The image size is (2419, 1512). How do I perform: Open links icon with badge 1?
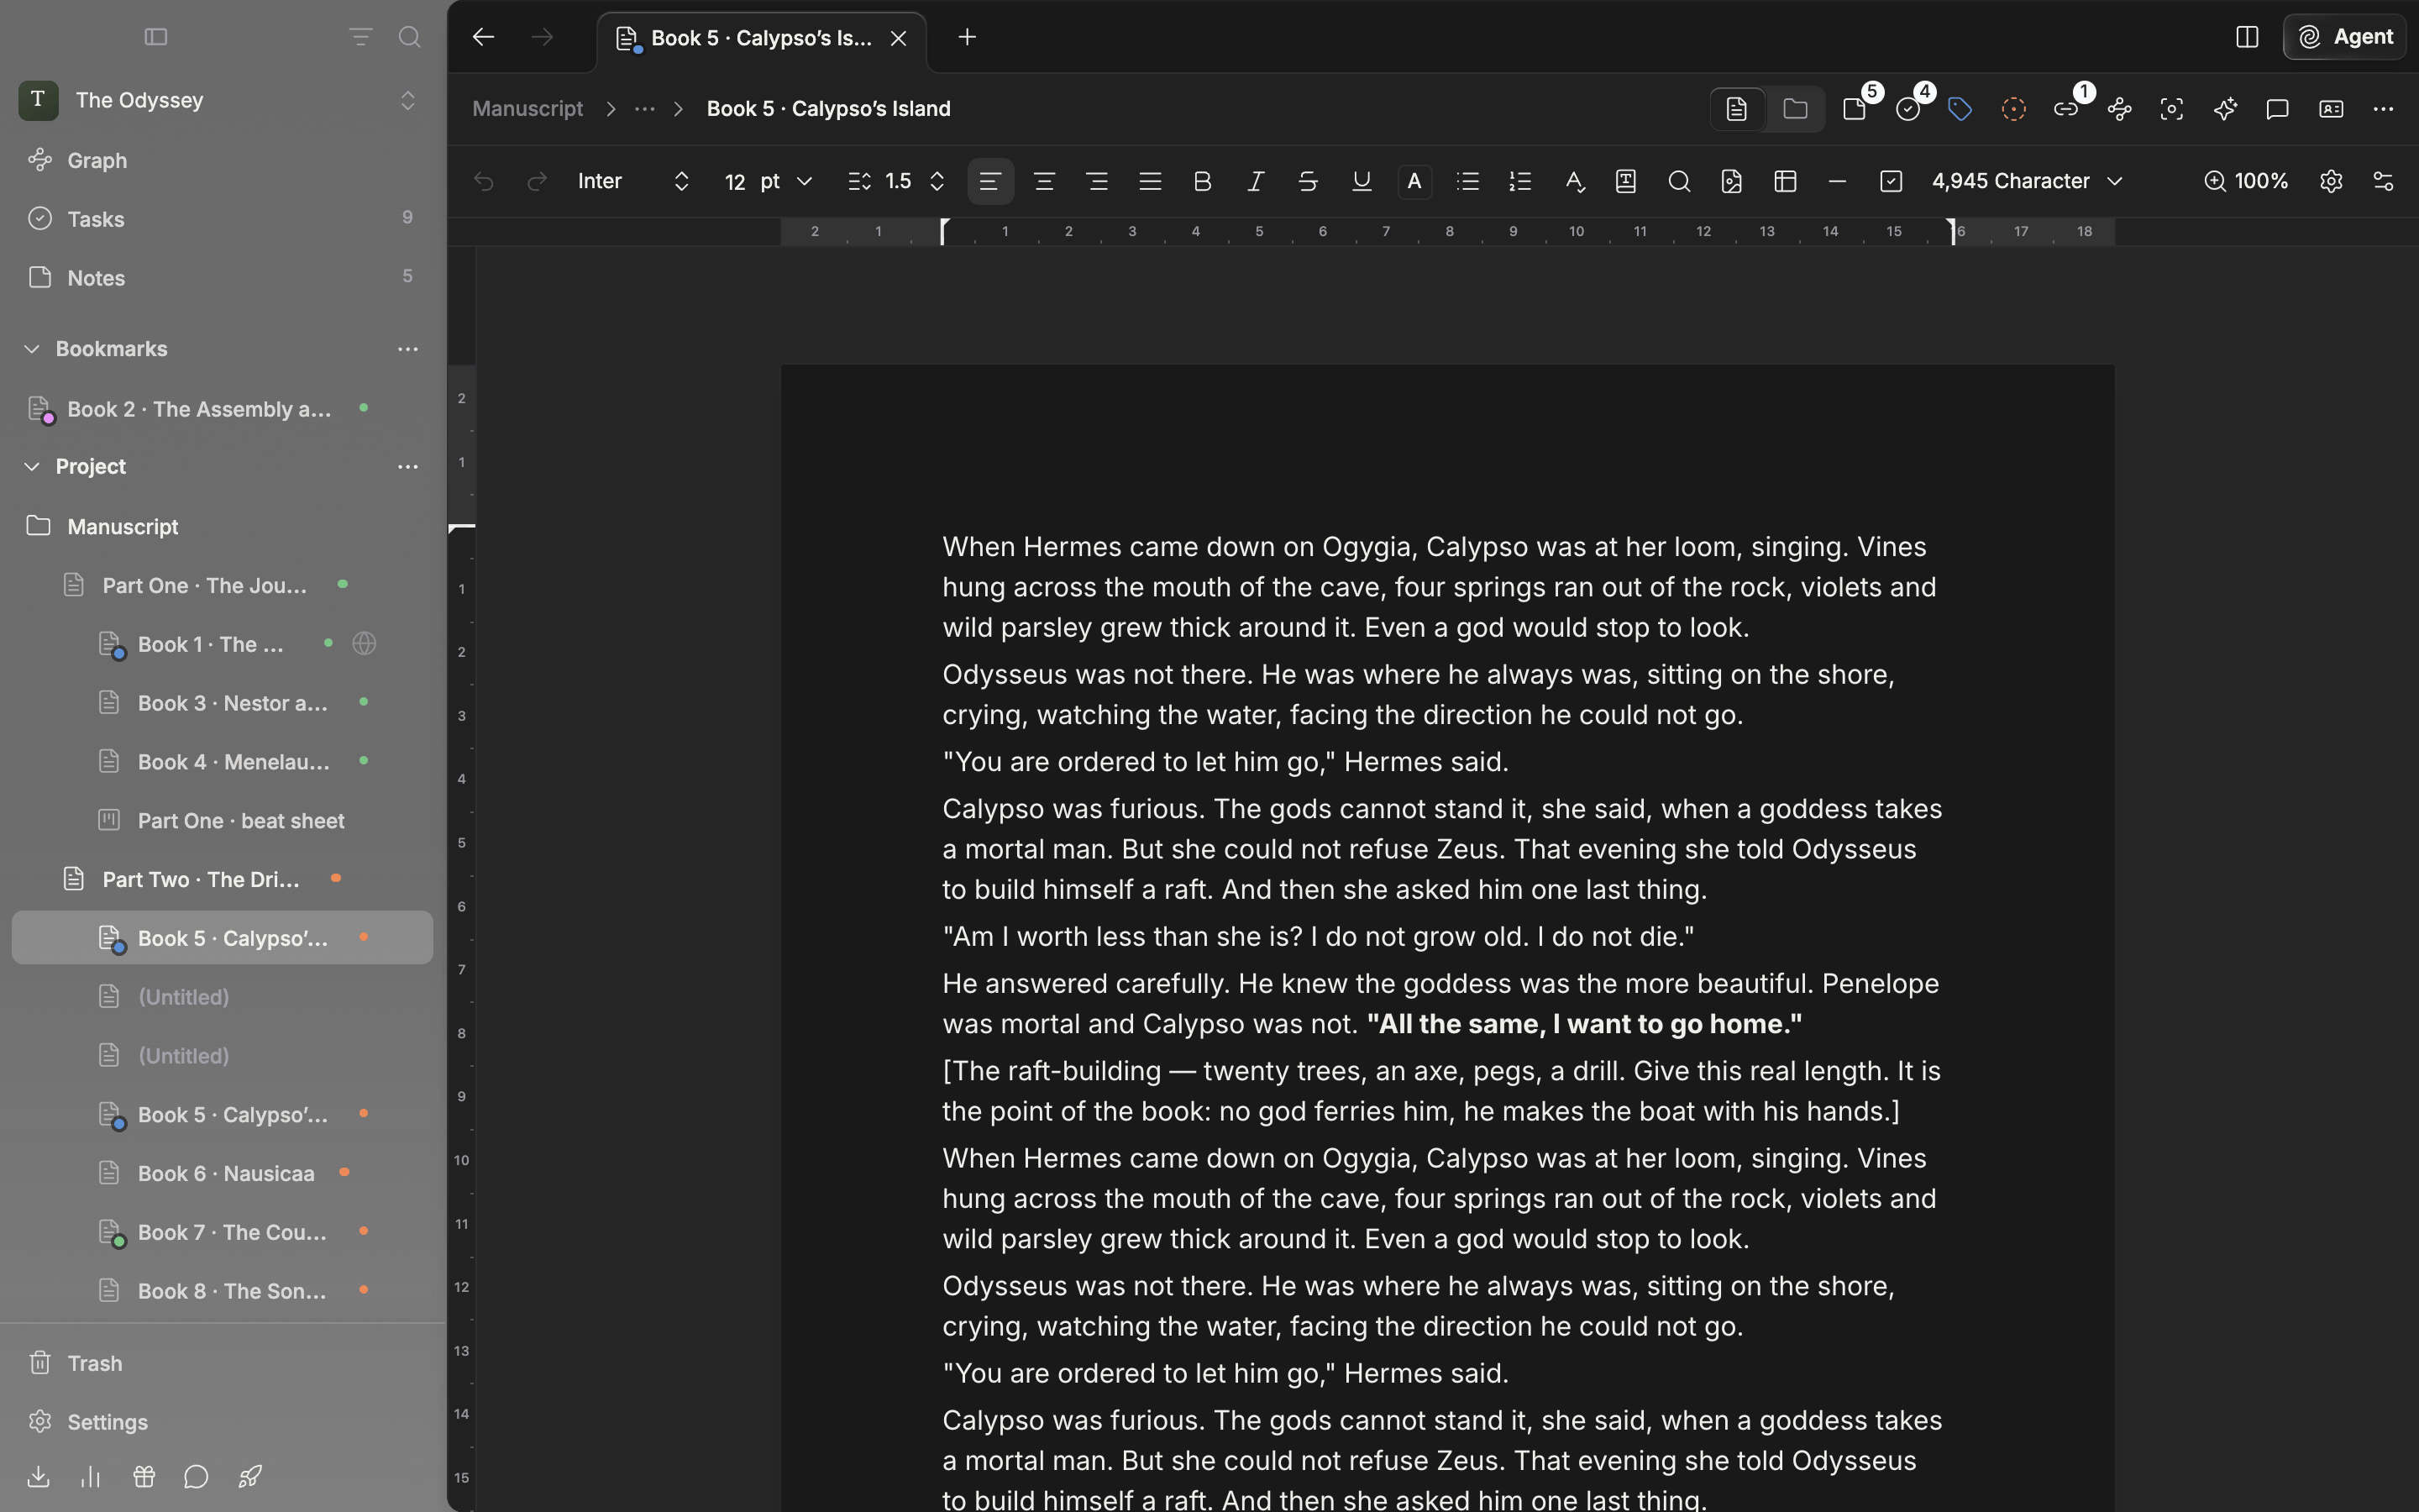pyautogui.click(x=2066, y=109)
